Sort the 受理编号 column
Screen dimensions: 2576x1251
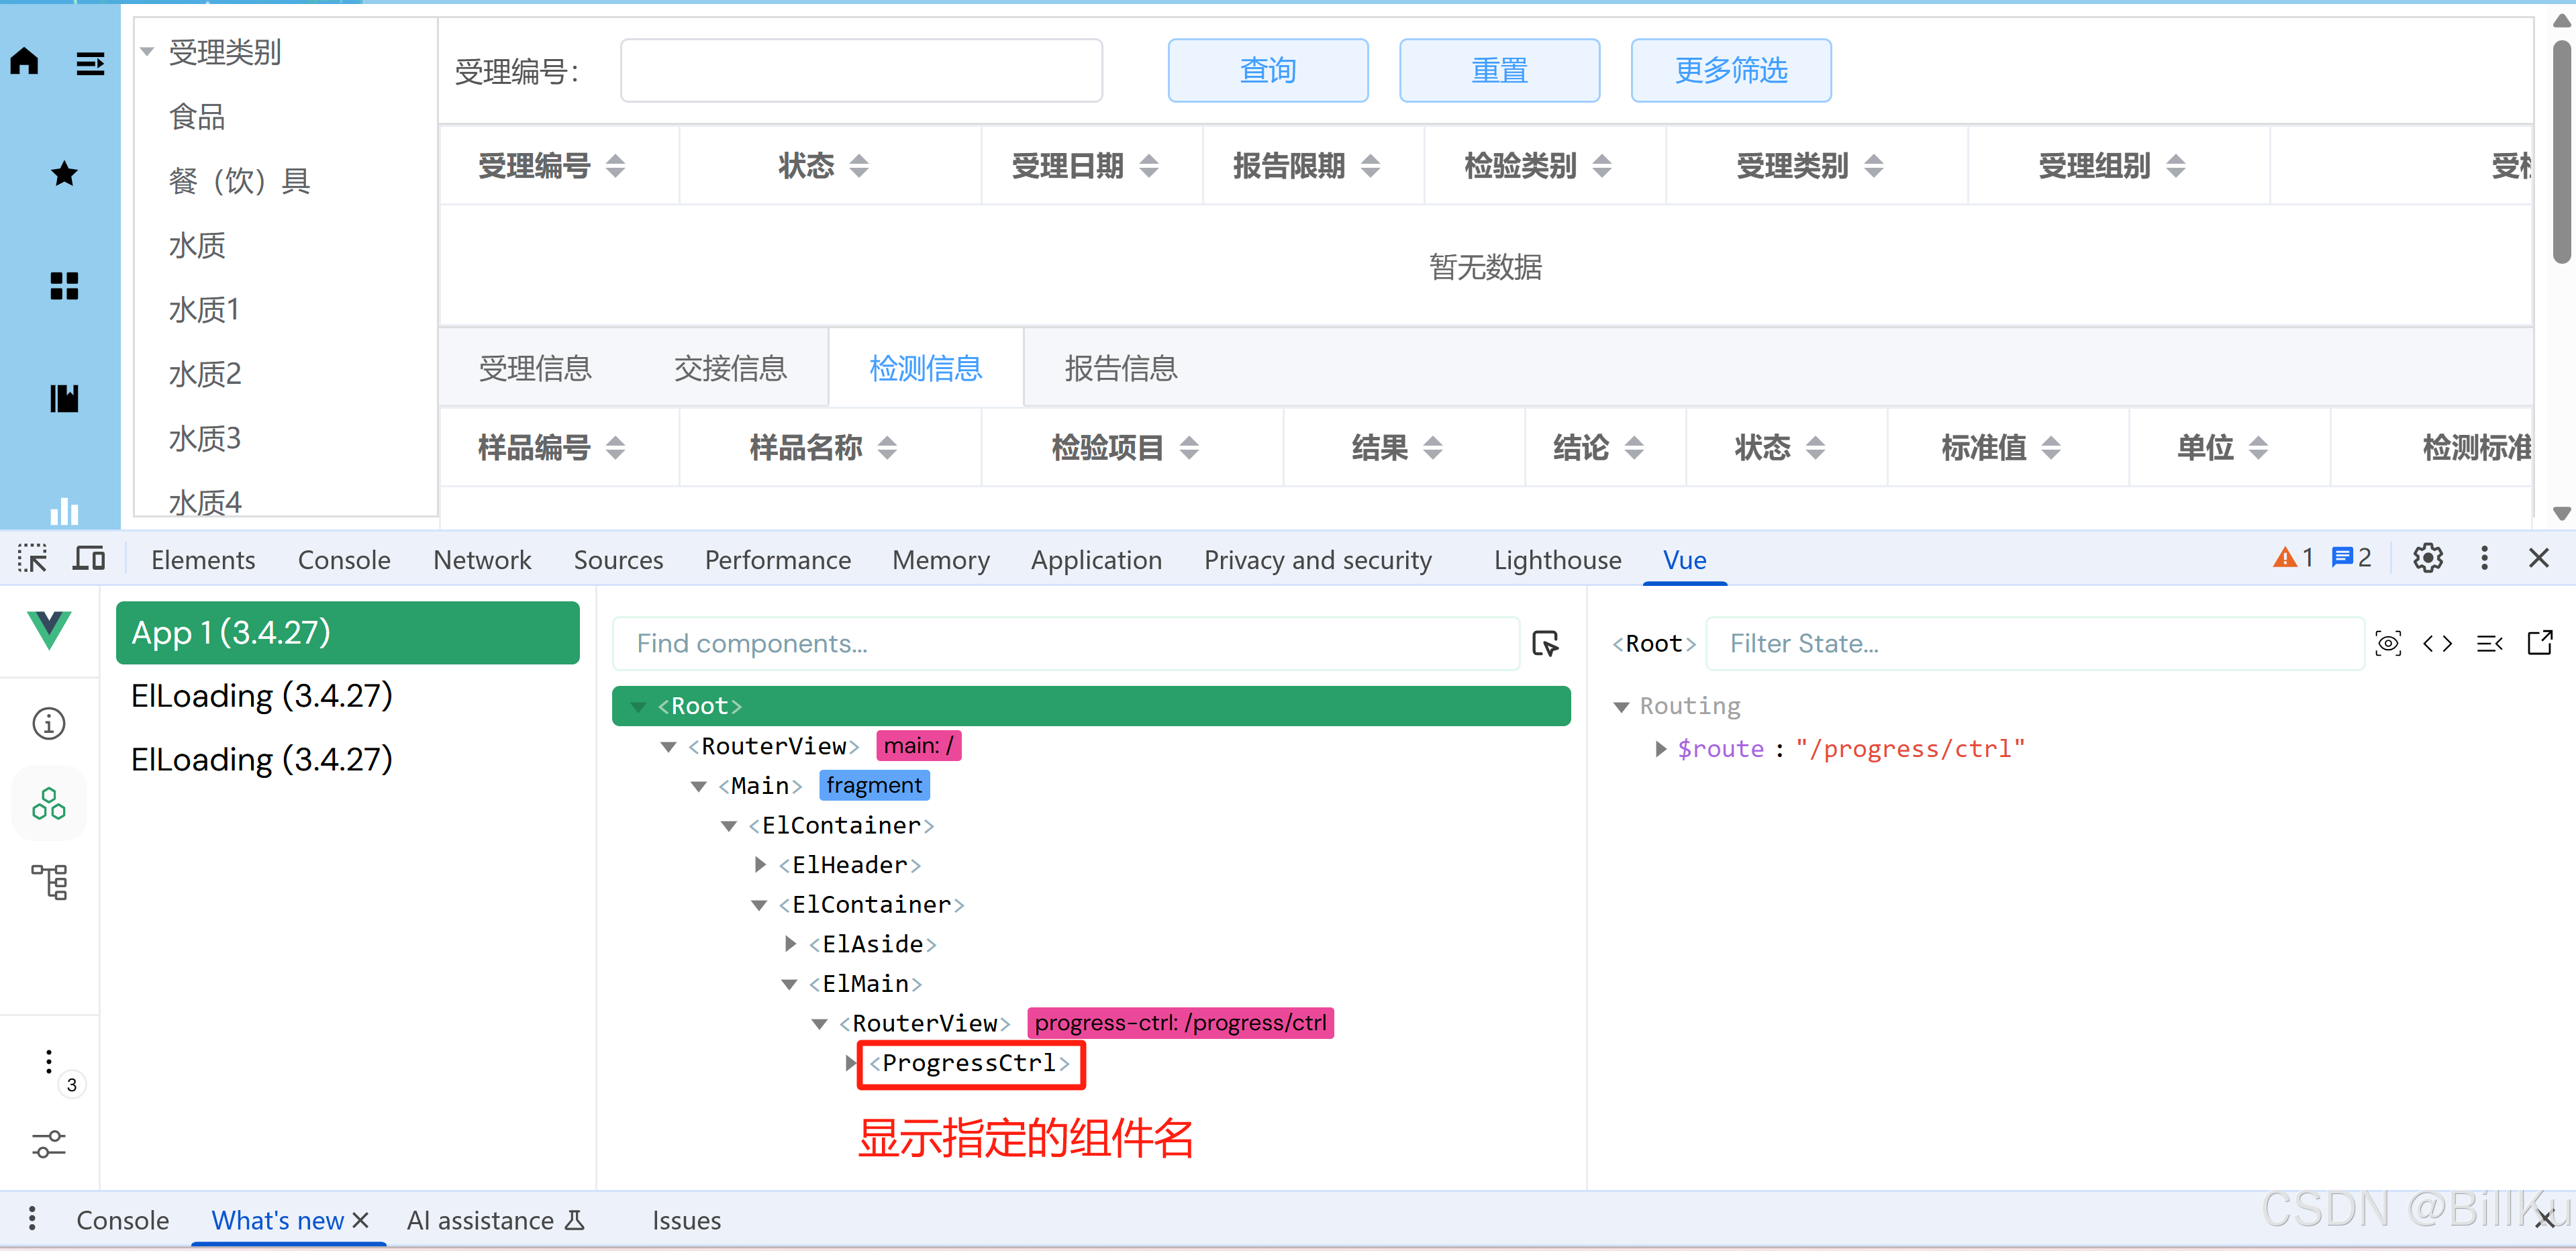616,166
